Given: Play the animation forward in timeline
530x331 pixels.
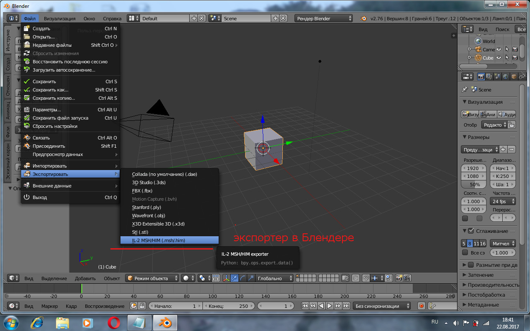Looking at the screenshot, I should click(x=330, y=306).
